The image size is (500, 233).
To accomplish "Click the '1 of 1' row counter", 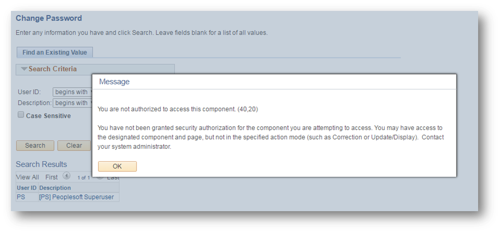I will tap(84, 178).
